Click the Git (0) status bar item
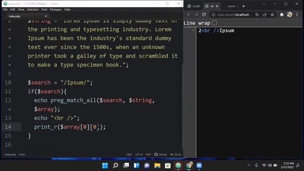The image size is (304, 171). 176,154
